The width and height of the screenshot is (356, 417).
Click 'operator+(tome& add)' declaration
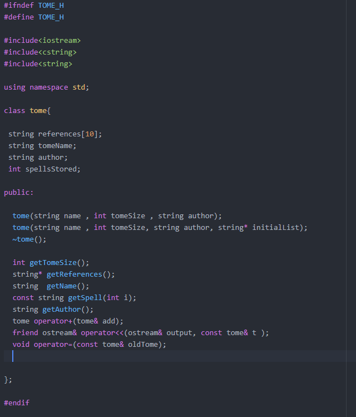tap(68, 321)
